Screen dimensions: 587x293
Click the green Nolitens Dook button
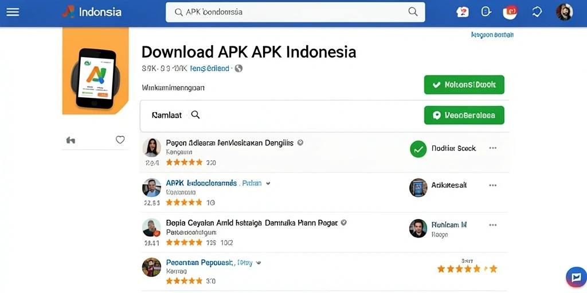(x=464, y=85)
